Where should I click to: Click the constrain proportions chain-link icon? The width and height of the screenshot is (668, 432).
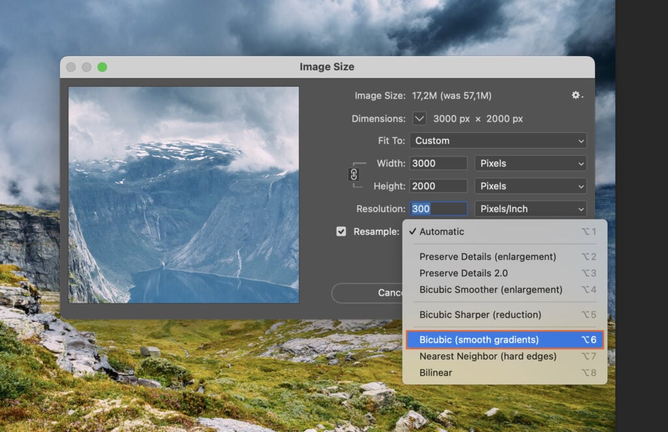coord(354,174)
